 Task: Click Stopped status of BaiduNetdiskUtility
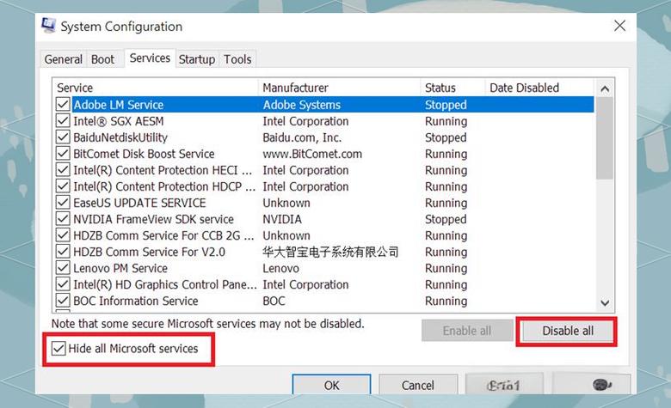click(x=446, y=137)
